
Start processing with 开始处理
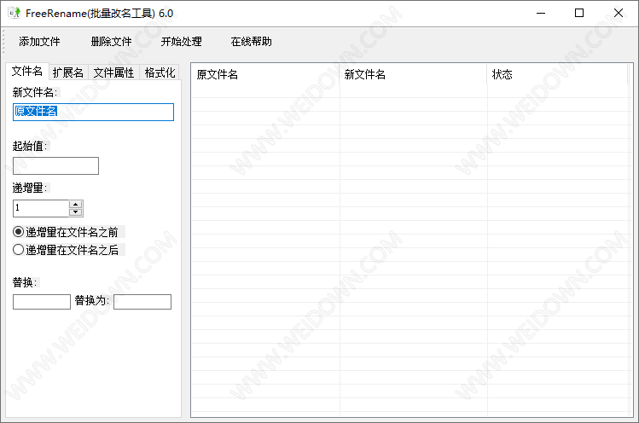coord(182,42)
